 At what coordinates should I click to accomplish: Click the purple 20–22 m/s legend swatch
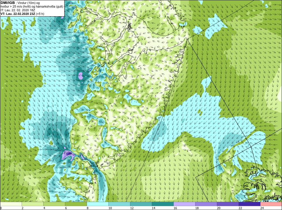tap(228, 204)
